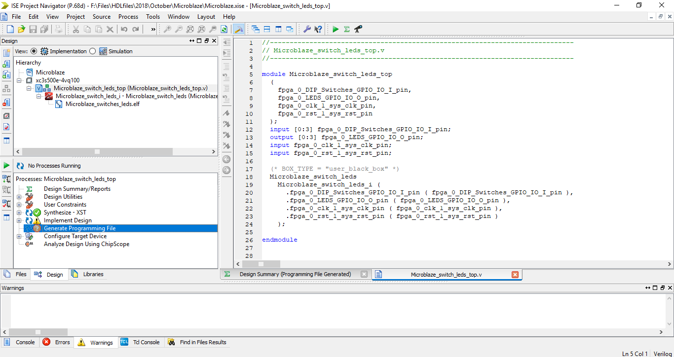Expand the User Constraints process
Viewport: 674px width, 357px height.
click(19, 205)
